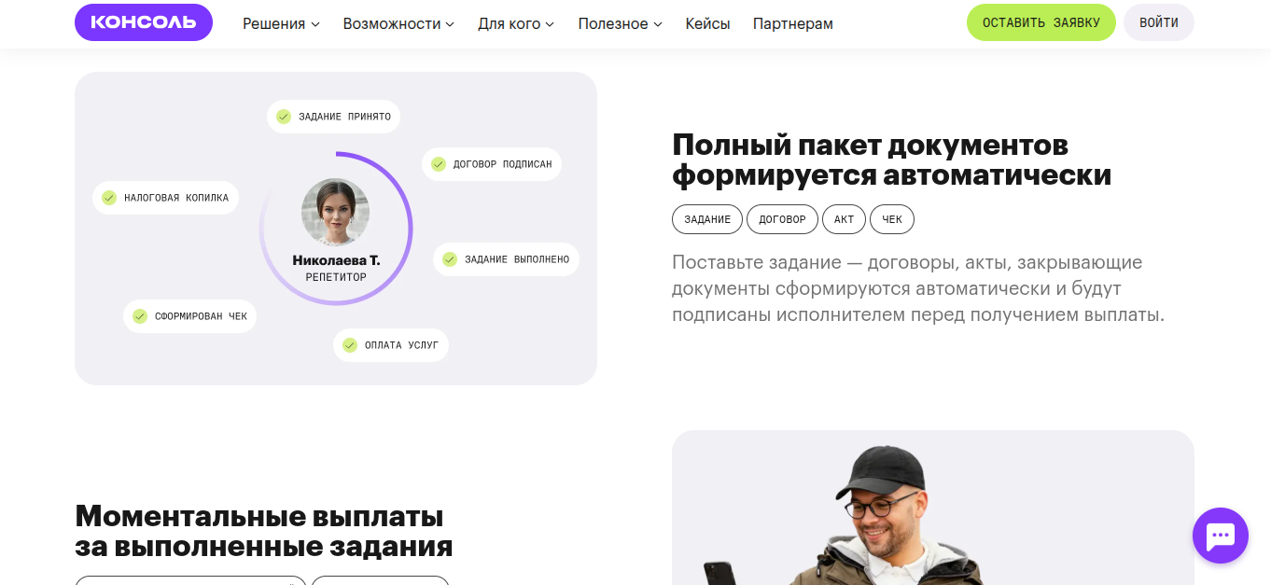Go to the Кейсы page

click(707, 24)
